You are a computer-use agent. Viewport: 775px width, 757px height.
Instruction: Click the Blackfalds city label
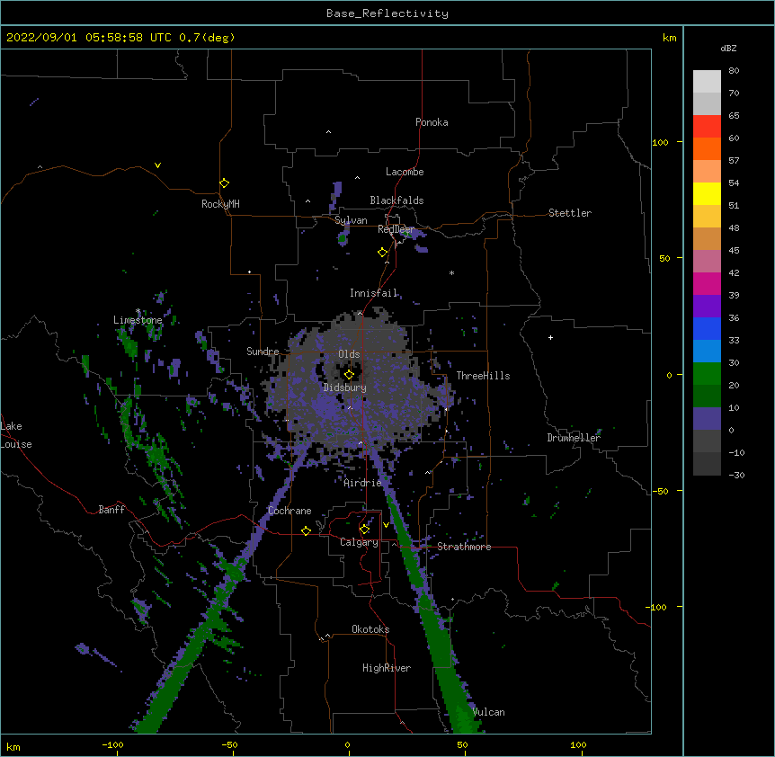[x=396, y=200]
